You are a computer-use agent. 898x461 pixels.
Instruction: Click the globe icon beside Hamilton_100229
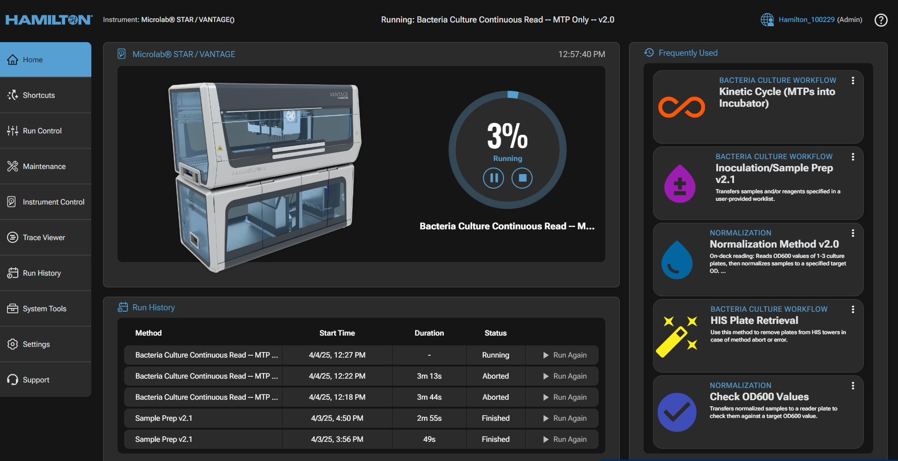click(x=767, y=20)
